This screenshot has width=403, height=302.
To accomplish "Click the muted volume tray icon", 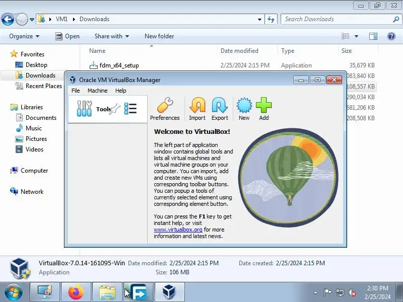I will tap(352, 292).
